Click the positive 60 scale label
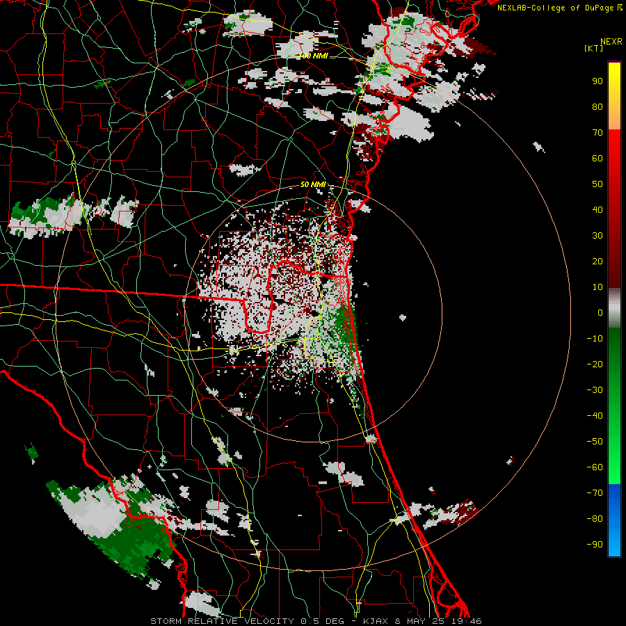Viewport: 626px width, 626px height. tap(597, 159)
